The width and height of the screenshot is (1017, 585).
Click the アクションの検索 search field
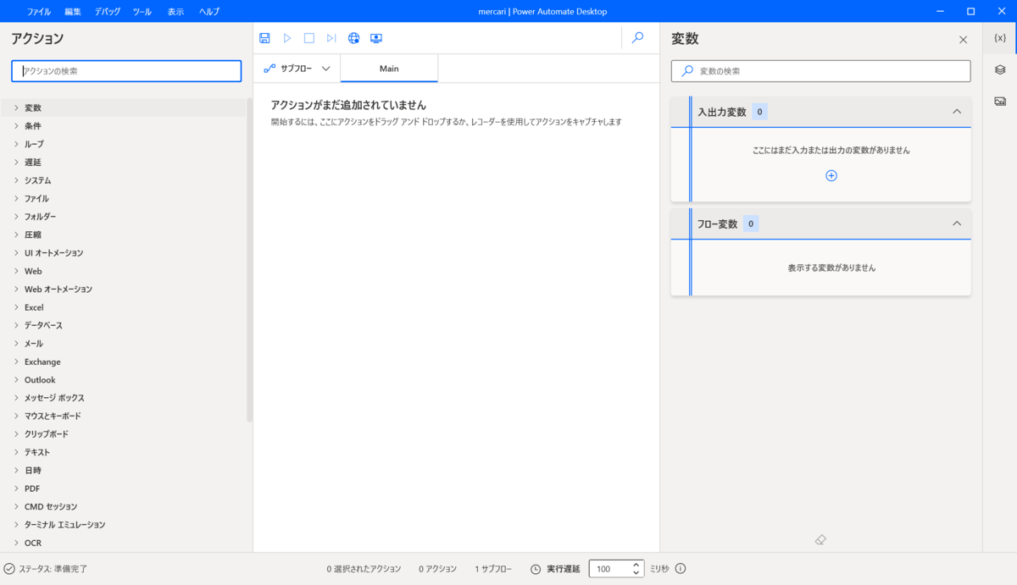[125, 71]
